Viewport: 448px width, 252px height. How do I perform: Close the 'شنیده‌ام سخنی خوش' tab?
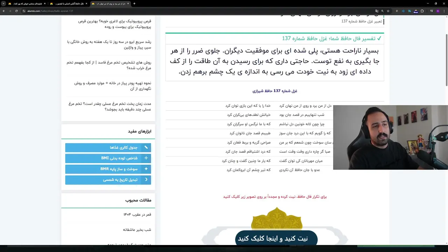pyautogui.click(x=45, y=3)
